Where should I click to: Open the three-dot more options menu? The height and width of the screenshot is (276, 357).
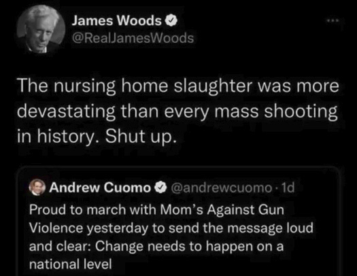point(333,20)
